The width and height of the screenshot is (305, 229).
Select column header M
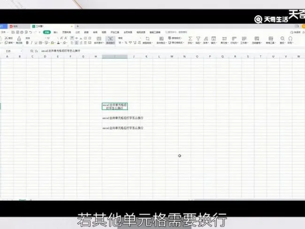(x=172, y=57)
